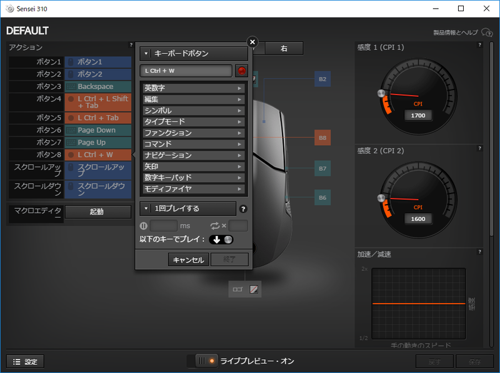Select the B6 button marker on mouse
Screen dimensions: 500x373
pyautogui.click(x=322, y=197)
